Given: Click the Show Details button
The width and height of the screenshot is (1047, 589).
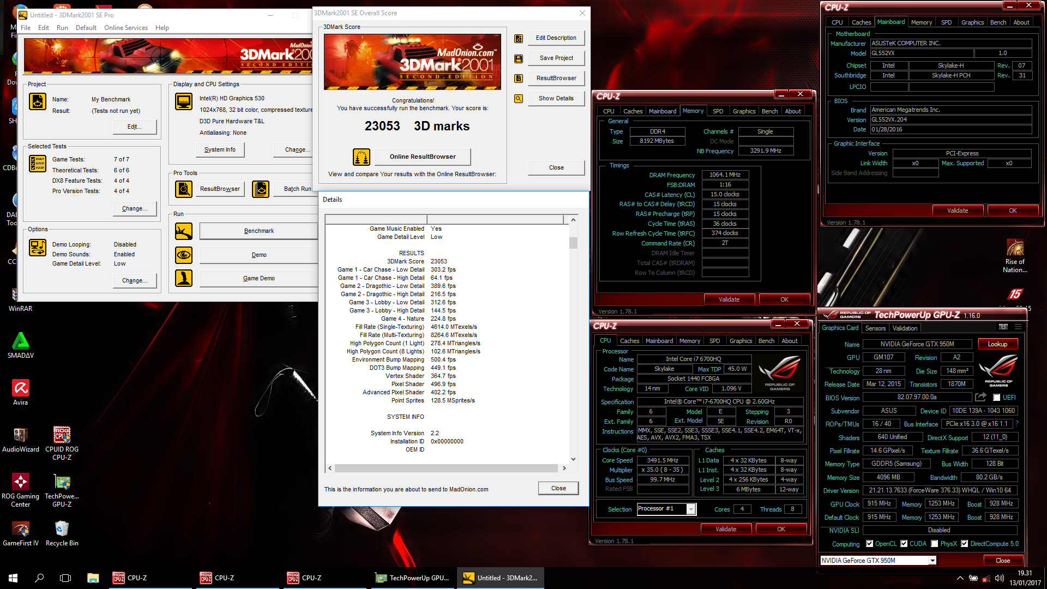Looking at the screenshot, I should [556, 99].
